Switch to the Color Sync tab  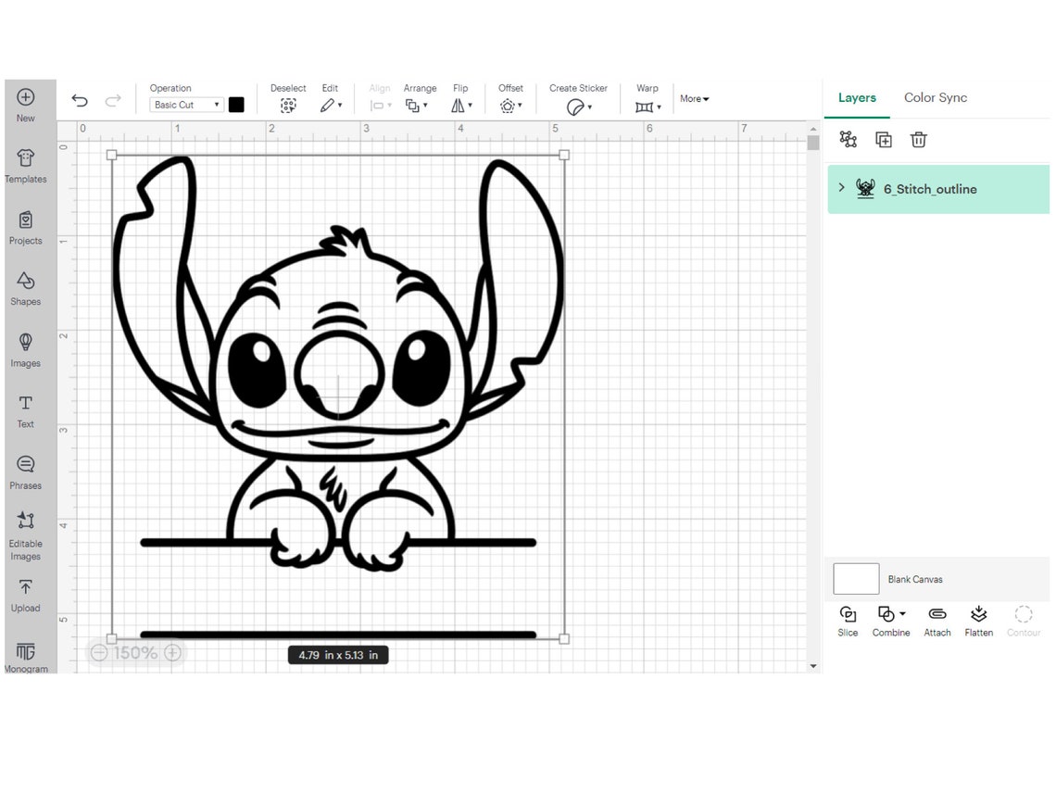tap(936, 97)
